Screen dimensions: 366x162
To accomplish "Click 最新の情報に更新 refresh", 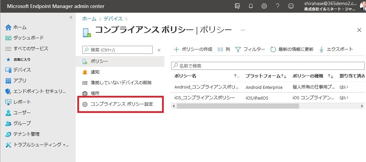I will click(x=292, y=49).
